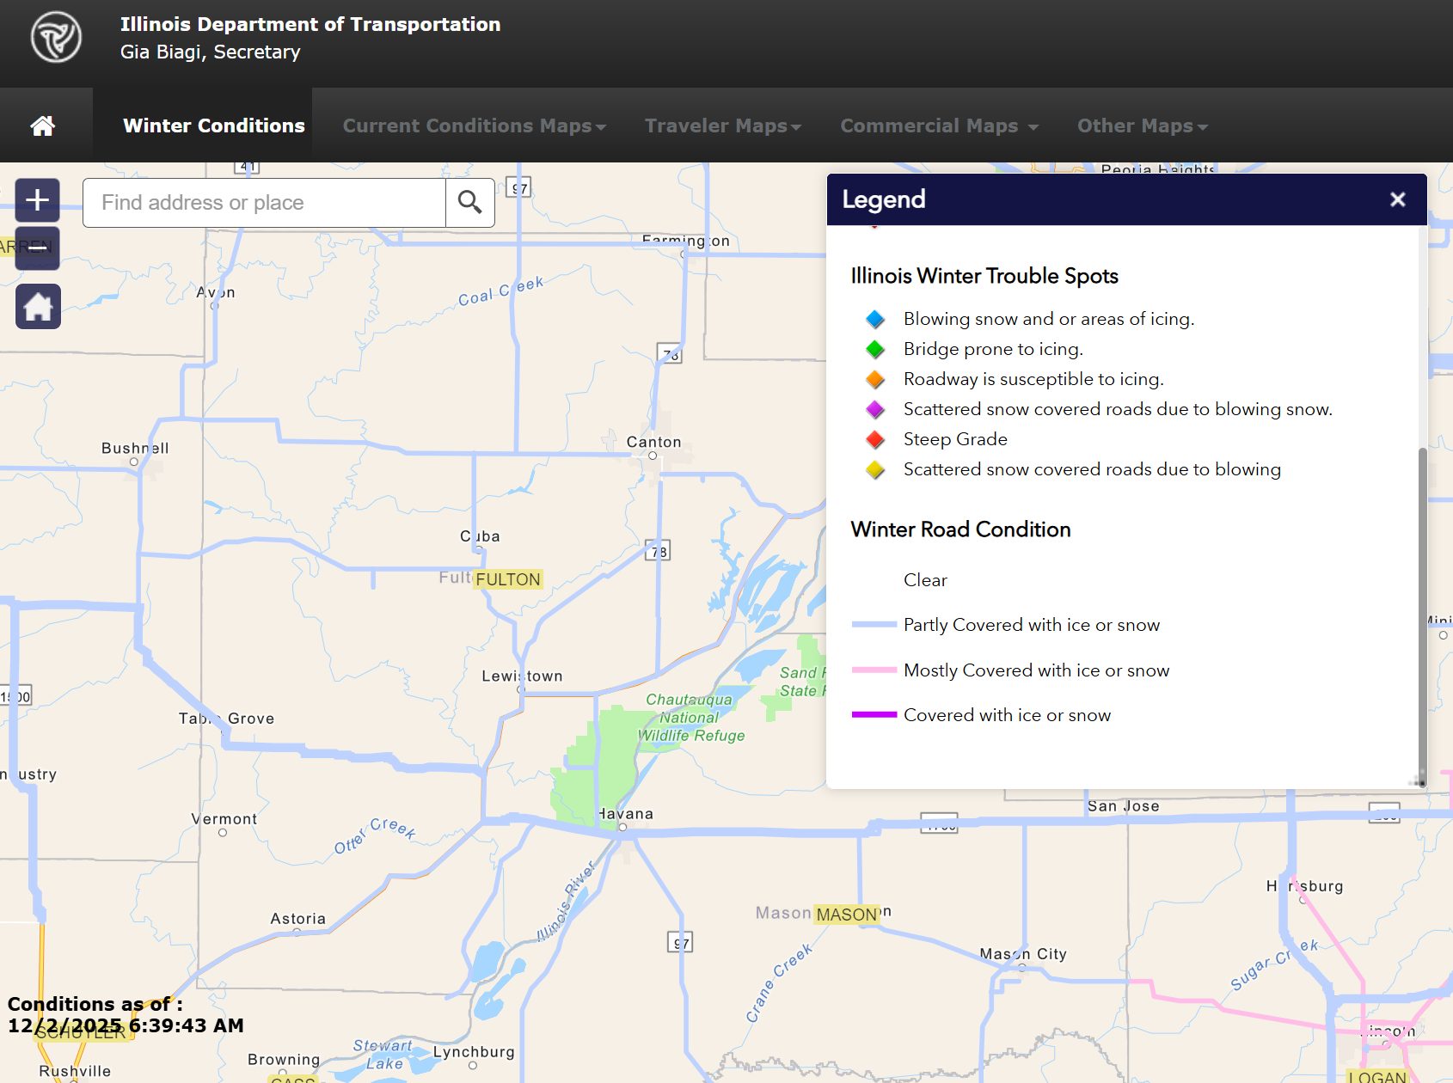
Task: Click the Covered with ice magenta swatch
Action: click(874, 715)
